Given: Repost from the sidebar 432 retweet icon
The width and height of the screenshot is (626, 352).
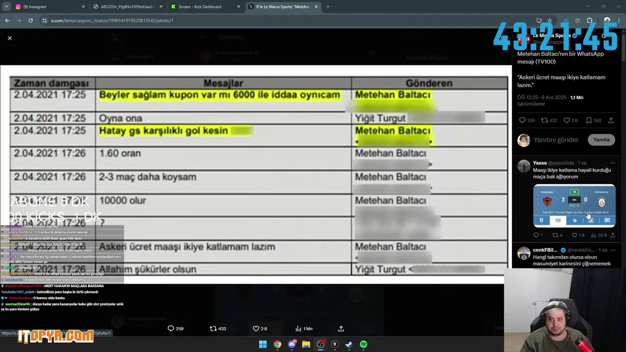Looking at the screenshot, I should (x=549, y=120).
